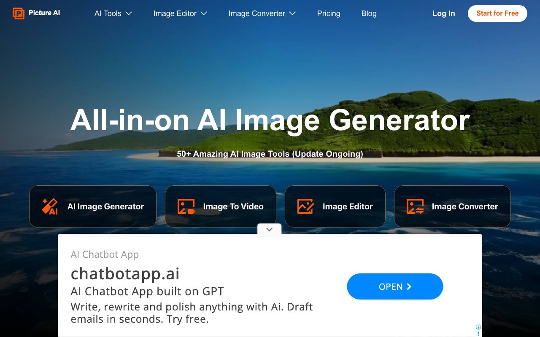
Task: Click the 50+ Amazing AI Image Tools subtitle
Action: click(270, 154)
